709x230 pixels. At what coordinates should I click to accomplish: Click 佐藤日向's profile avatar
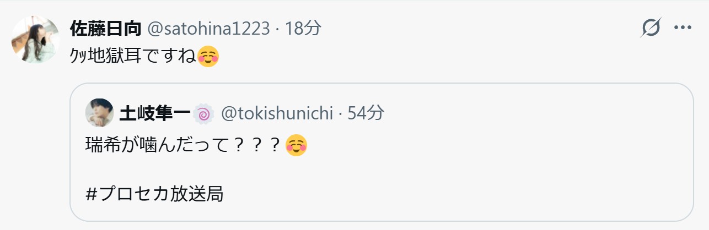(x=36, y=40)
